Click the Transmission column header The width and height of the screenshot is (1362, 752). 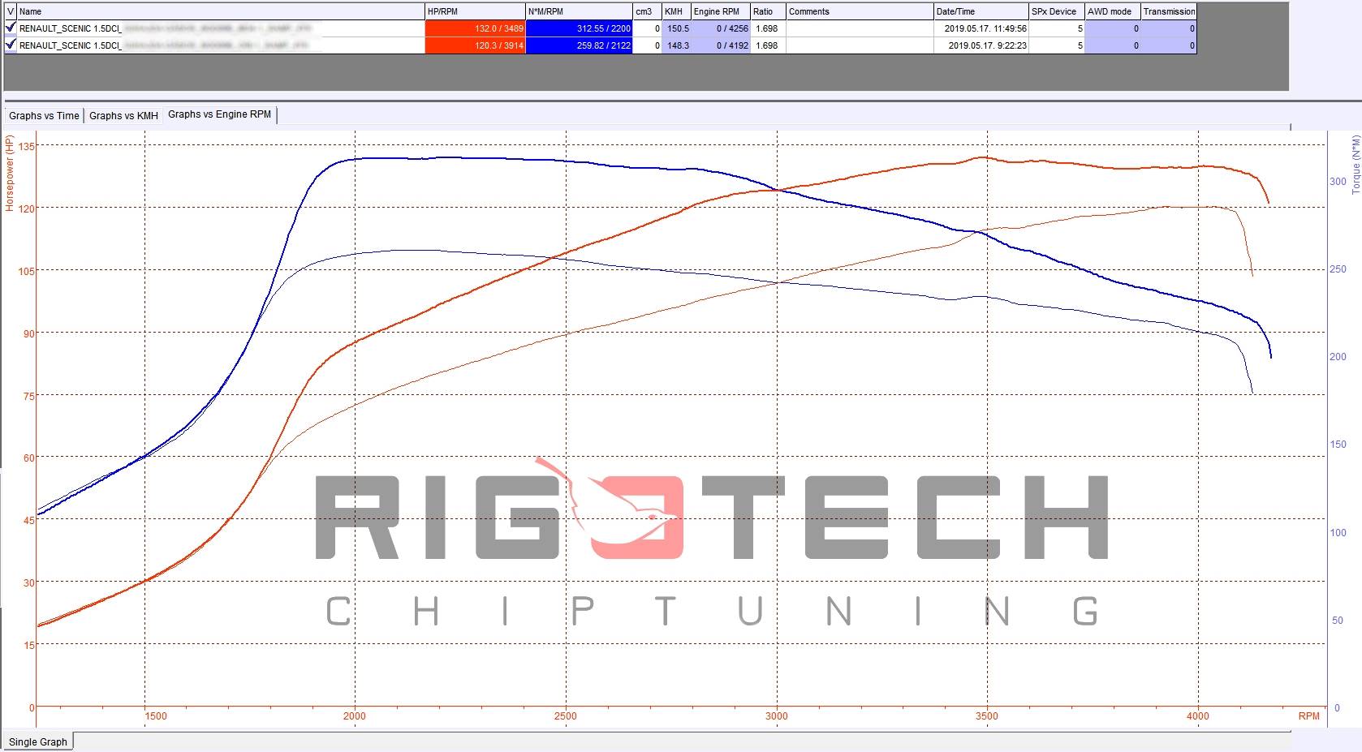point(1169,11)
